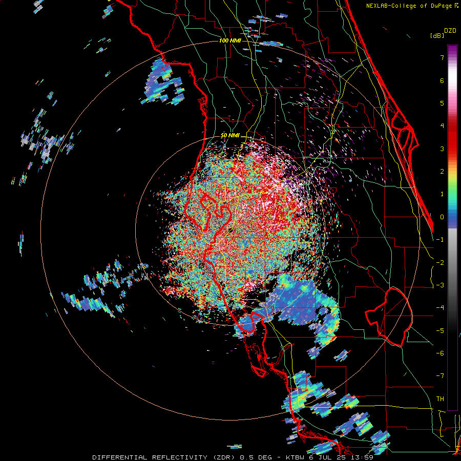The image size is (461, 461).
Task: Click the -2 value on the scale
Action: [x=440, y=263]
